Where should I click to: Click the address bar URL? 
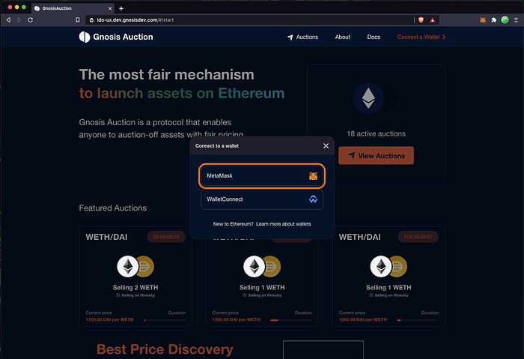click(x=135, y=20)
